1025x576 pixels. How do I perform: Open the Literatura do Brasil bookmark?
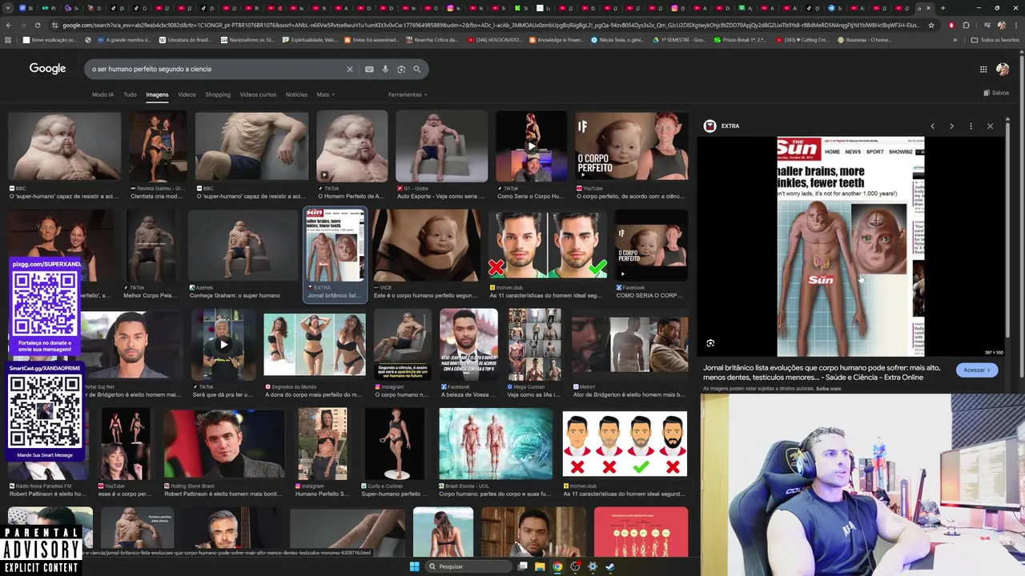tap(185, 40)
